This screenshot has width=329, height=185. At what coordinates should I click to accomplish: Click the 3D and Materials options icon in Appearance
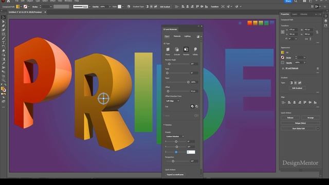pos(318,68)
